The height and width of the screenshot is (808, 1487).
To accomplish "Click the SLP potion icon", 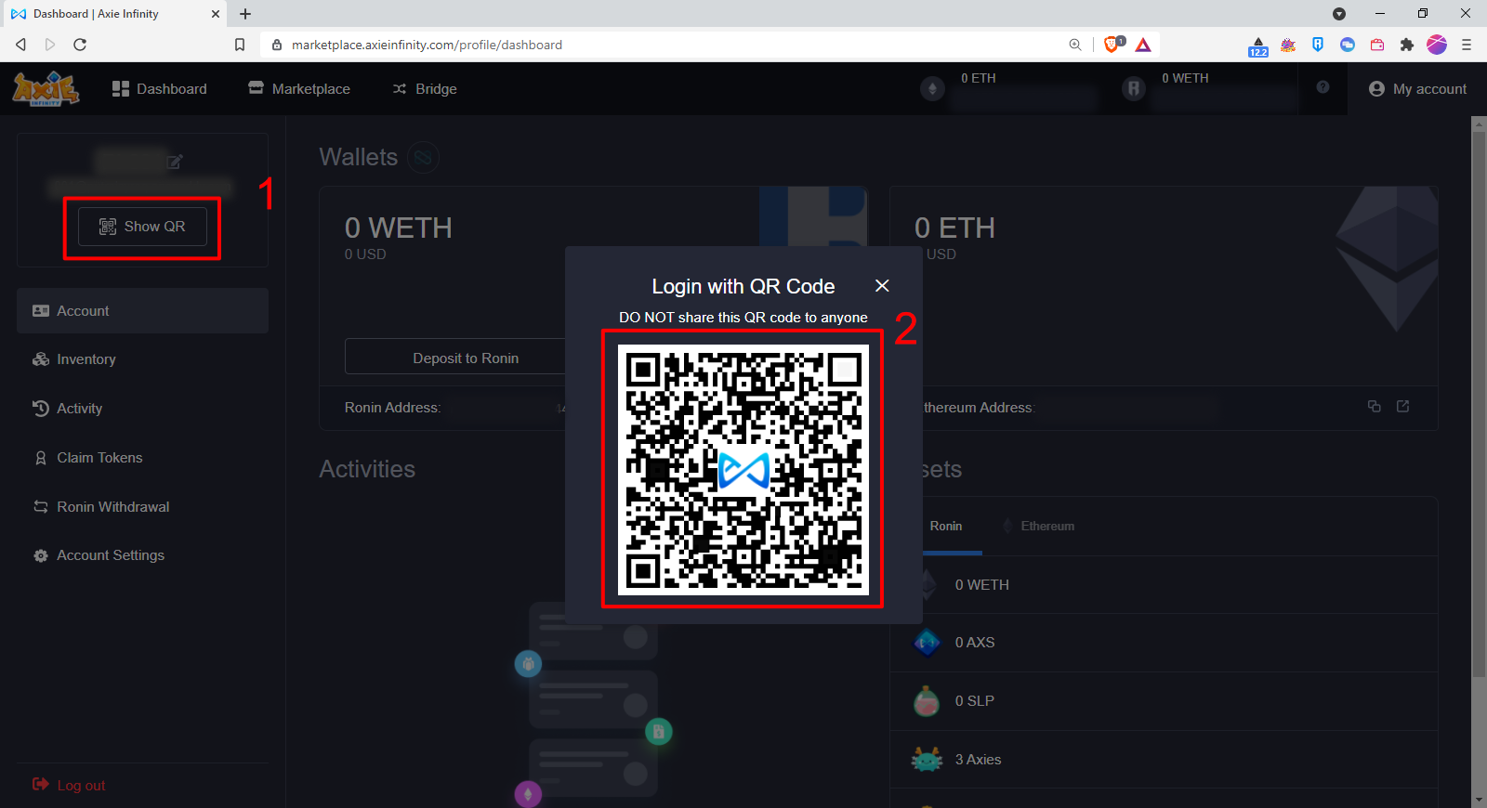I will pyautogui.click(x=927, y=701).
